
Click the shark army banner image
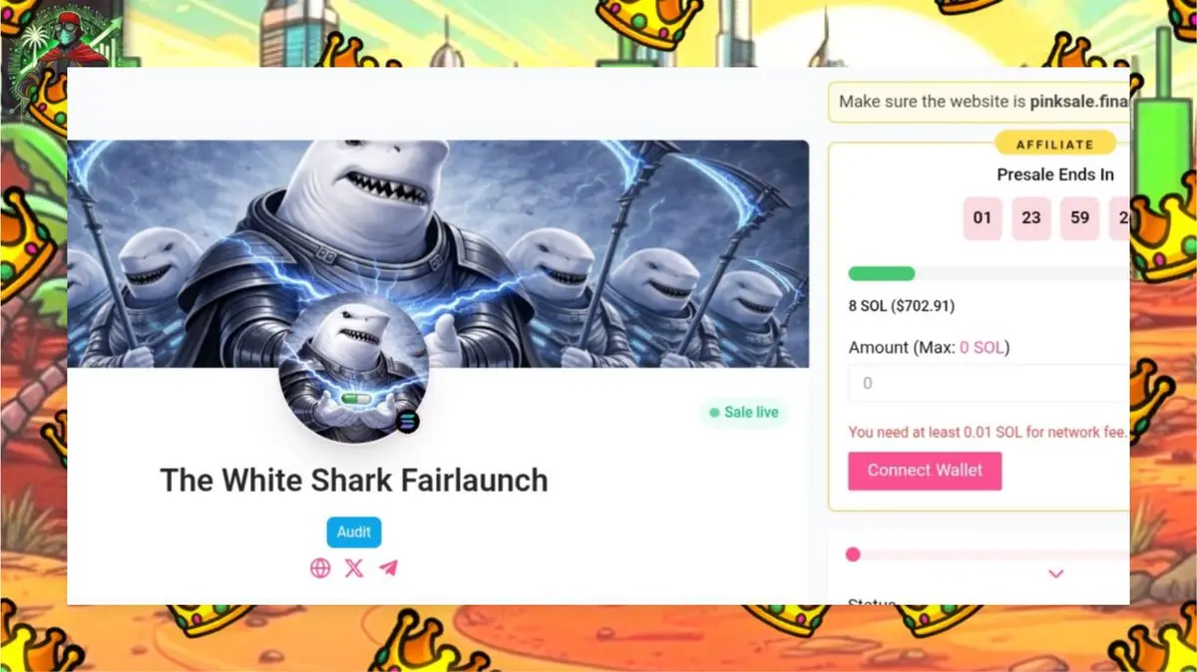click(438, 253)
